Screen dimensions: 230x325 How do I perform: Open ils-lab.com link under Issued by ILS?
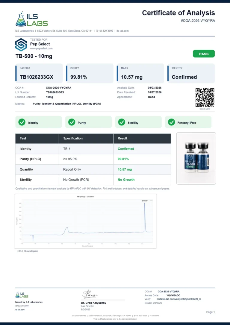click(20, 310)
